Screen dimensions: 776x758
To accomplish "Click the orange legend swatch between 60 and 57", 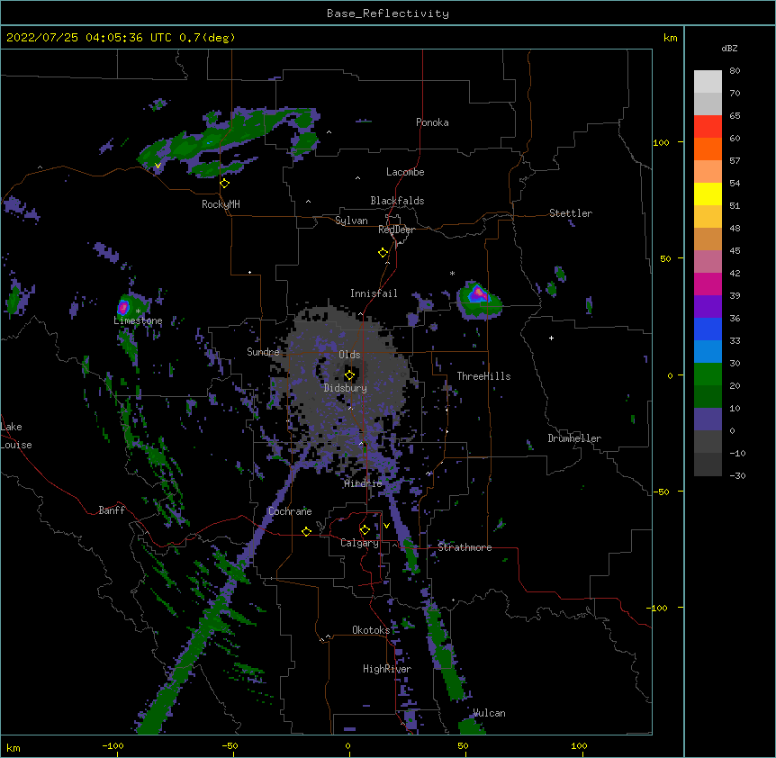I will tap(708, 149).
